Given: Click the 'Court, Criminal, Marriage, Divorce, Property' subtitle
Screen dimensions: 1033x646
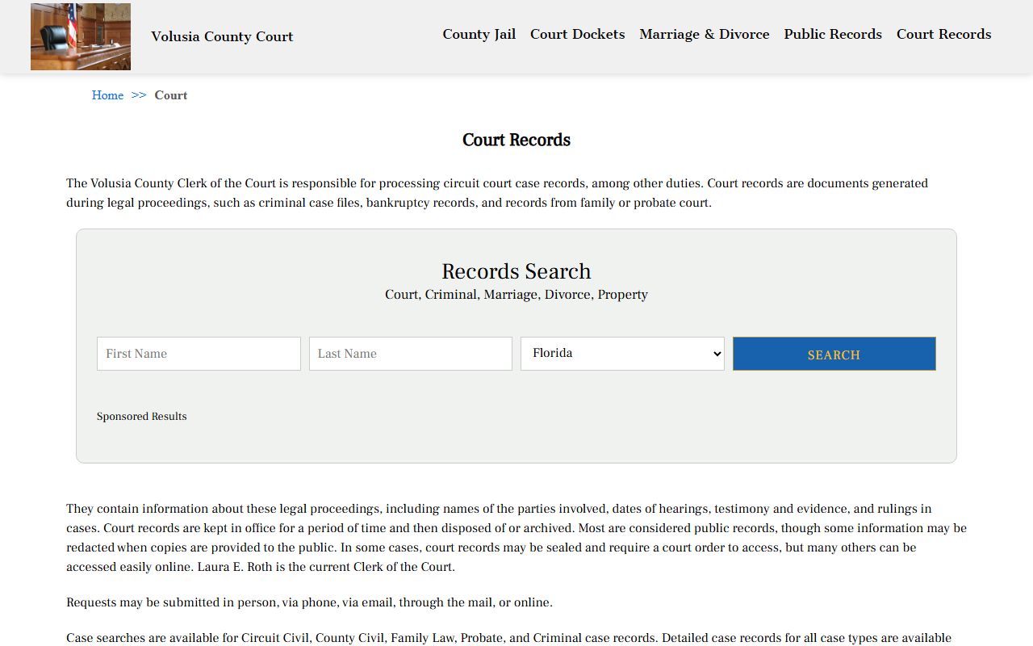Looking at the screenshot, I should tap(516, 295).
